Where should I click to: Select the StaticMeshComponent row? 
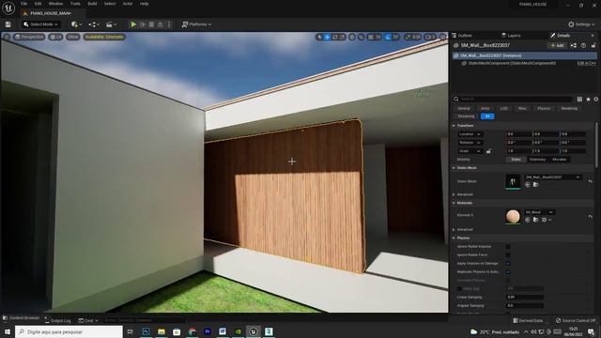click(x=512, y=63)
